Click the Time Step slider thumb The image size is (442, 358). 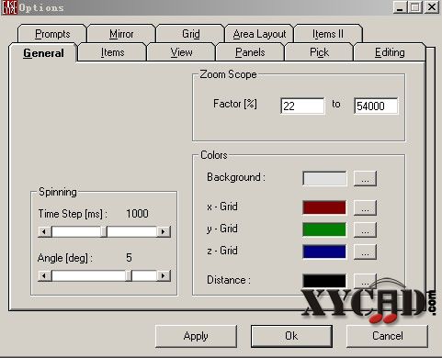[x=104, y=231]
